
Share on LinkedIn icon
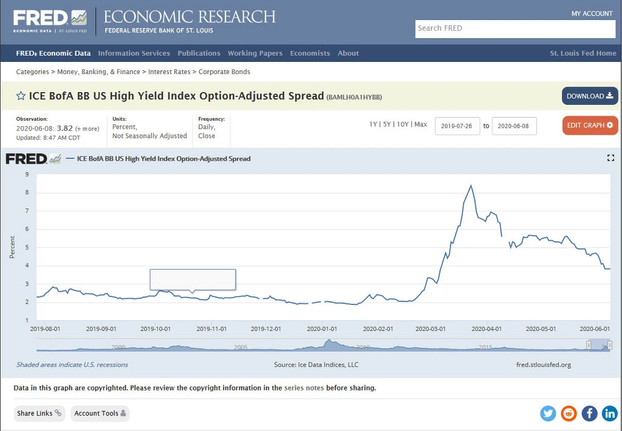pos(610,413)
